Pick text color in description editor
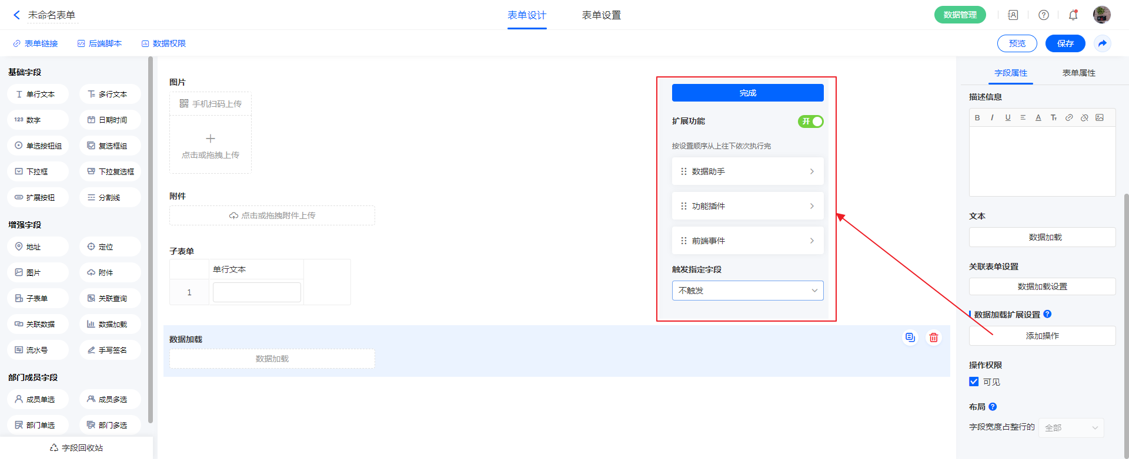The width and height of the screenshot is (1129, 459). click(x=1038, y=117)
